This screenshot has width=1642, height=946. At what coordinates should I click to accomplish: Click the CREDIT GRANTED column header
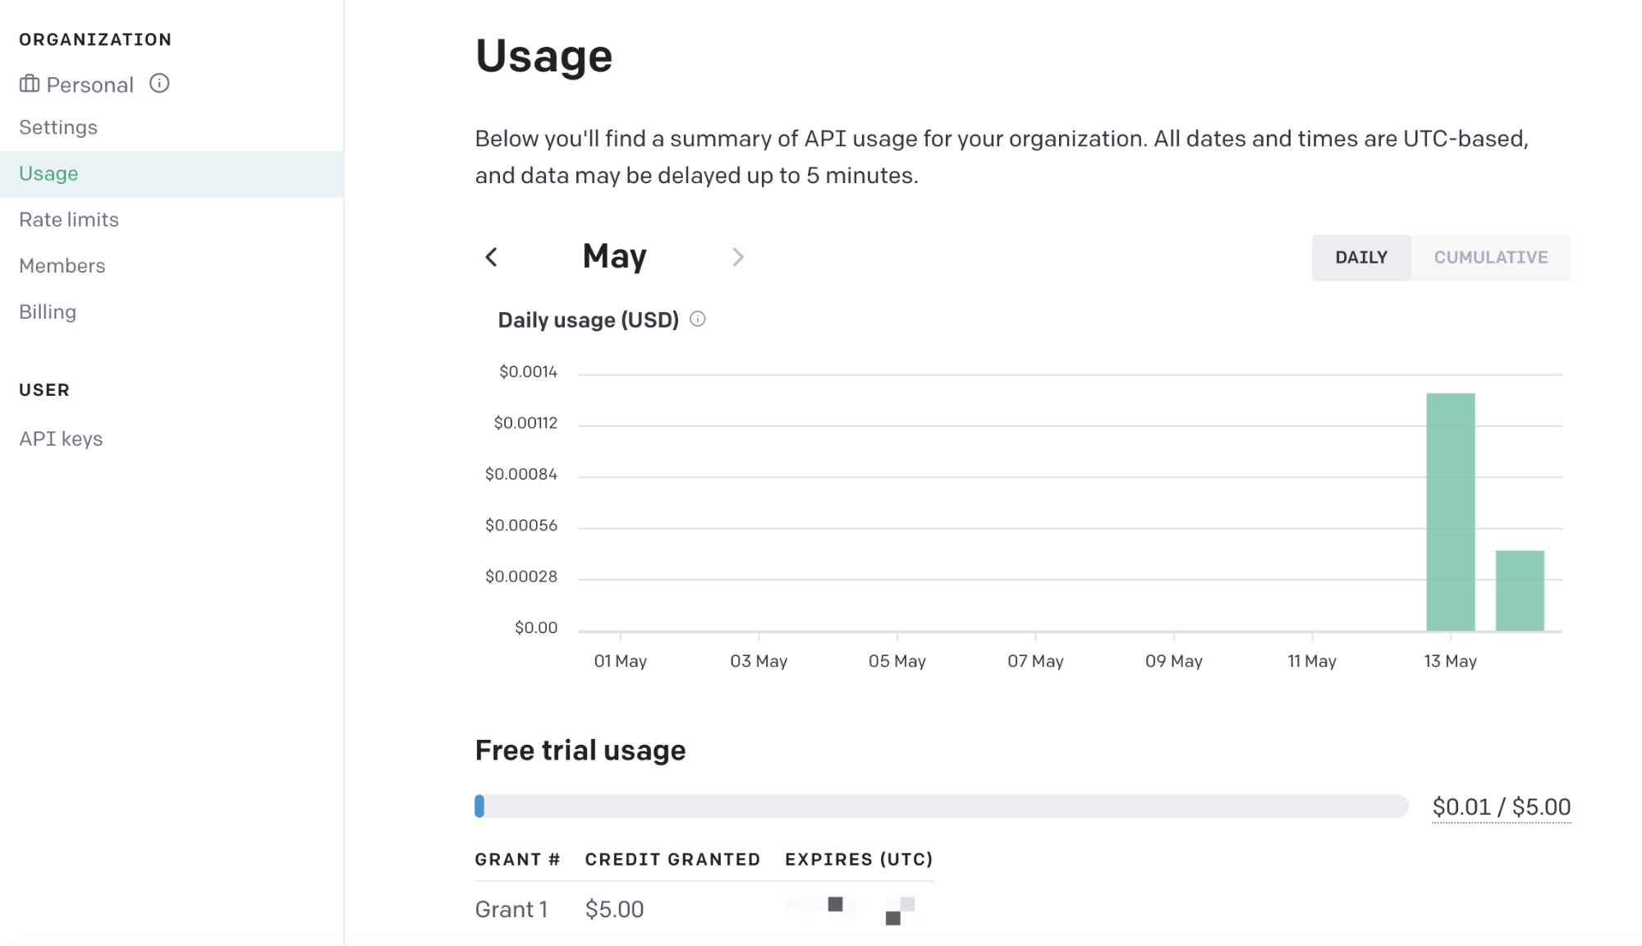(673, 860)
